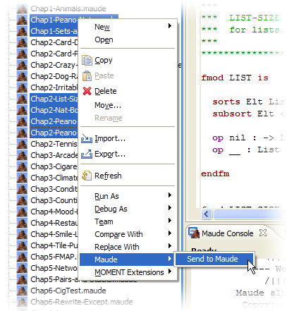The image size is (287, 311).
Task: Switch to the Maude Console tab
Action: [227, 233]
